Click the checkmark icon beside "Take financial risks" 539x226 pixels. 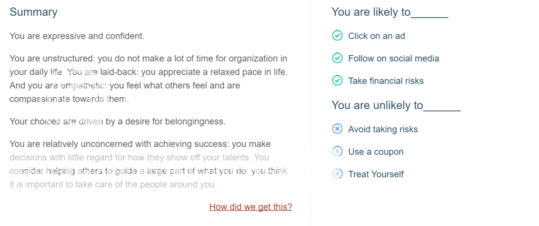click(337, 81)
